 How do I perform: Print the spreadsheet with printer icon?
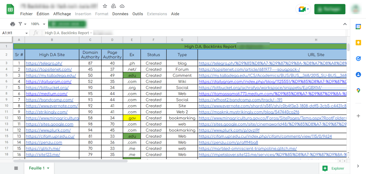coord(13,24)
